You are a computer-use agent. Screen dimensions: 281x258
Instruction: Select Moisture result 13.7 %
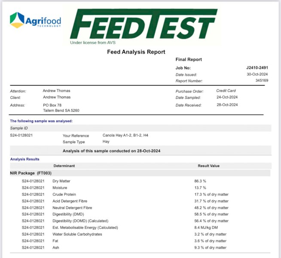pyautogui.click(x=200, y=188)
